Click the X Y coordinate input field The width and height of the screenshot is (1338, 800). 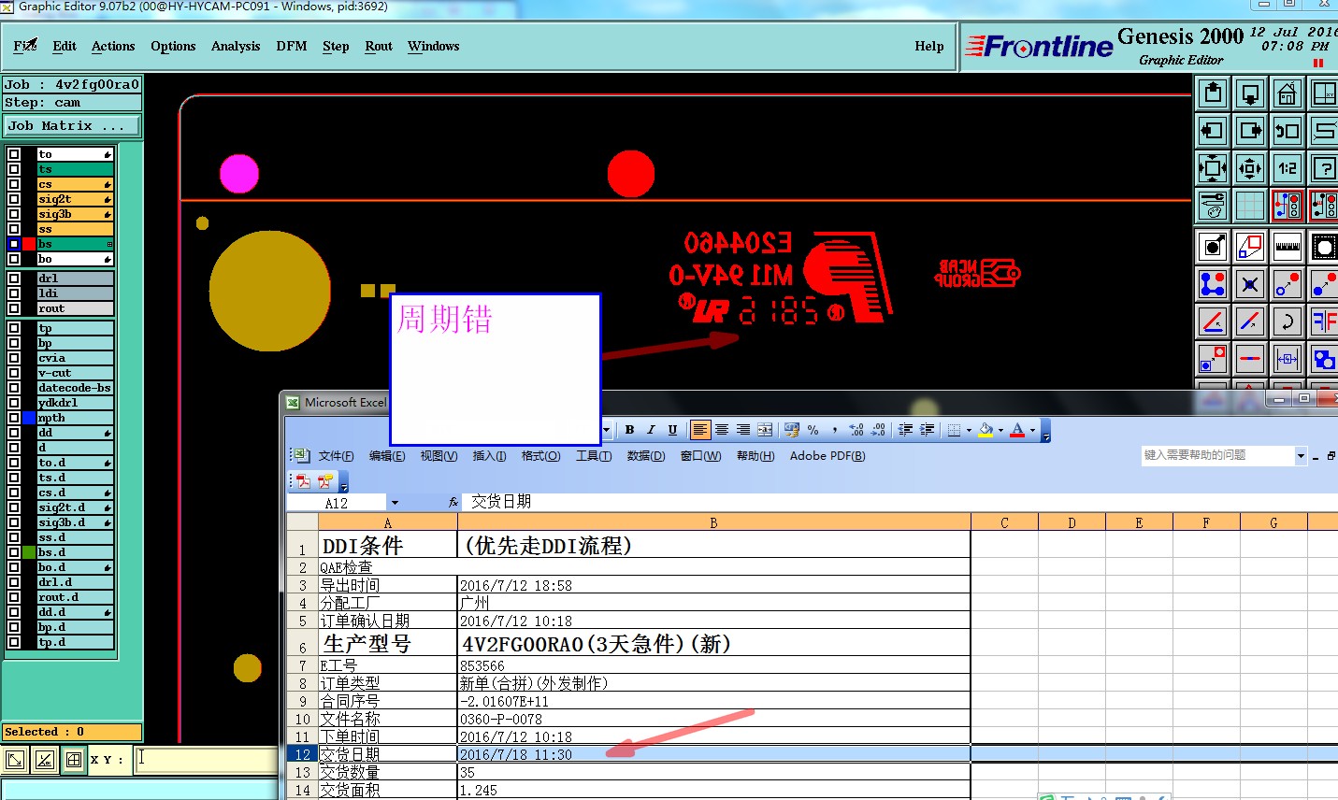[207, 759]
